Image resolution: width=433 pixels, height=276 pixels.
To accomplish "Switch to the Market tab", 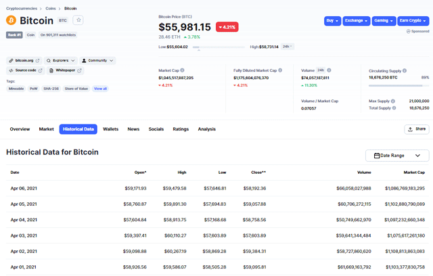I will (47, 129).
